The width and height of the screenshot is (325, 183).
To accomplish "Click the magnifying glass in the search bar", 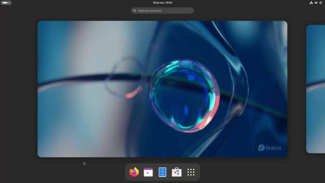I will pos(135,10).
